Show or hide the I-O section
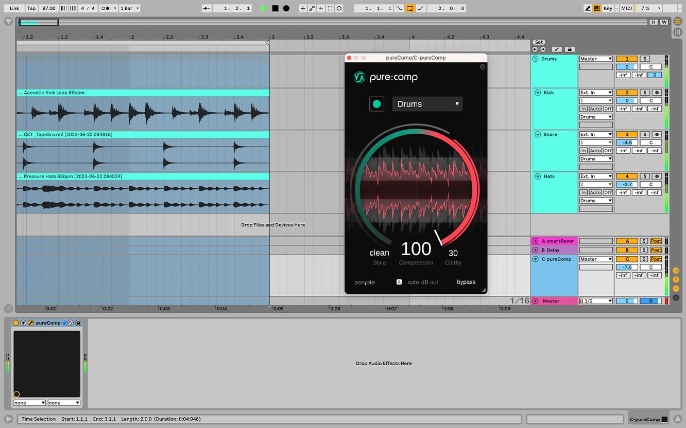The width and height of the screenshot is (686, 428). [x=676, y=270]
